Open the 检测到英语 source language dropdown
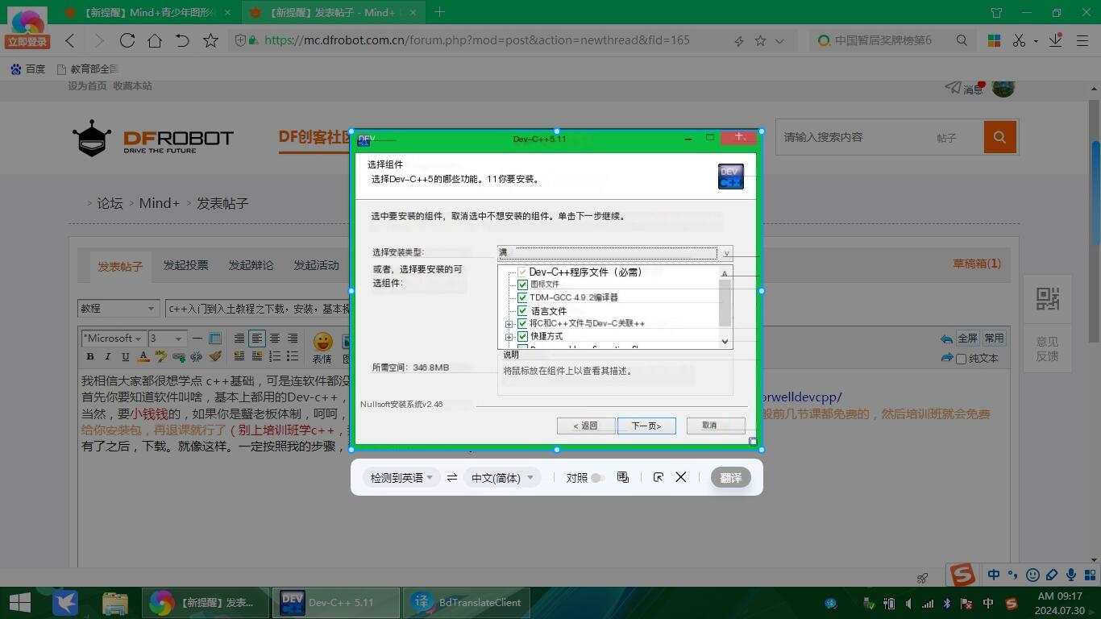The image size is (1101, 619). (x=401, y=478)
